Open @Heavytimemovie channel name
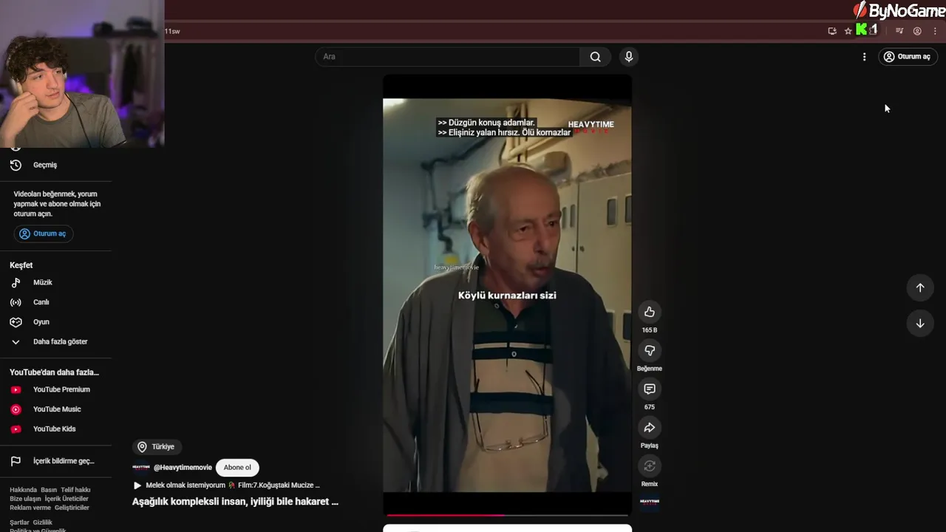This screenshot has width=946, height=532. (183, 468)
